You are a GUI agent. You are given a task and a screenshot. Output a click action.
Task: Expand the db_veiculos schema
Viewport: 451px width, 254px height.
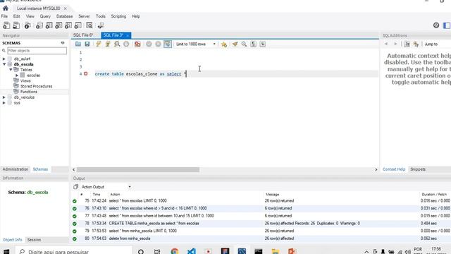[x=4, y=97]
